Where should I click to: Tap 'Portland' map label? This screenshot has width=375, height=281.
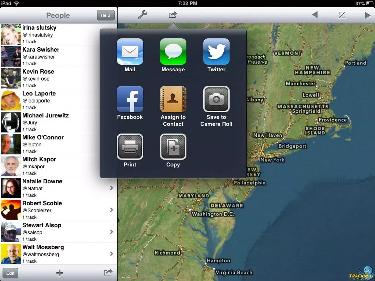pyautogui.click(x=356, y=63)
